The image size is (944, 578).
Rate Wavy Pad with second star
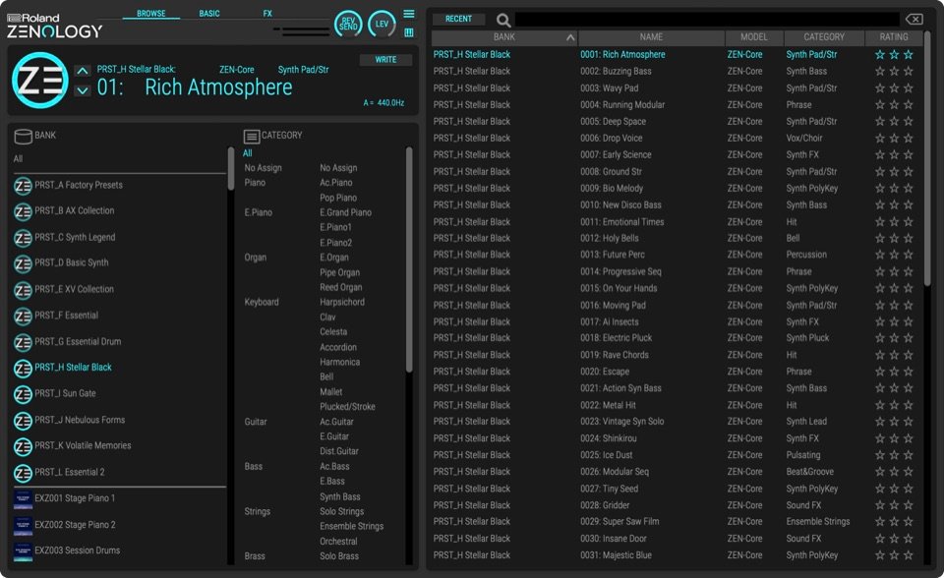coord(894,88)
